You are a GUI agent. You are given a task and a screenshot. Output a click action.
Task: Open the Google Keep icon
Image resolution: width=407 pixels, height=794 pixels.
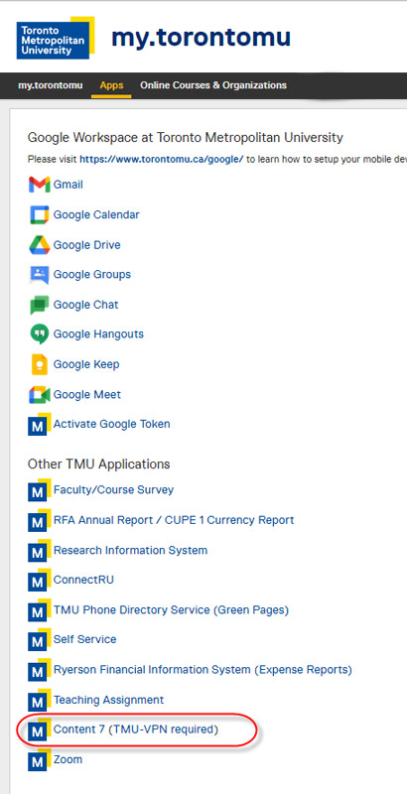coord(39,364)
